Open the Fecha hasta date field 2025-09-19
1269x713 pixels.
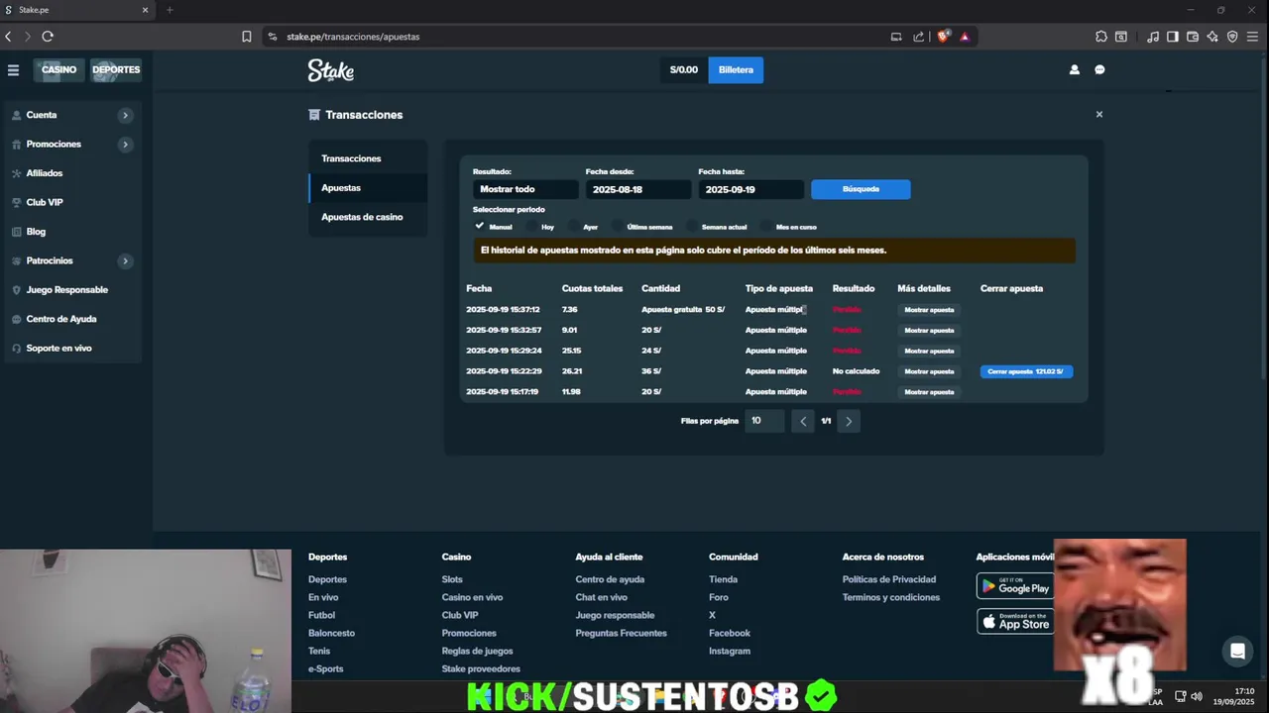click(x=750, y=189)
